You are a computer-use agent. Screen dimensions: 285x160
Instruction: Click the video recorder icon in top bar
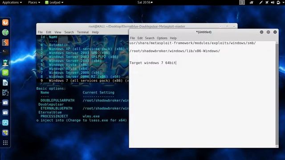click(252, 2)
